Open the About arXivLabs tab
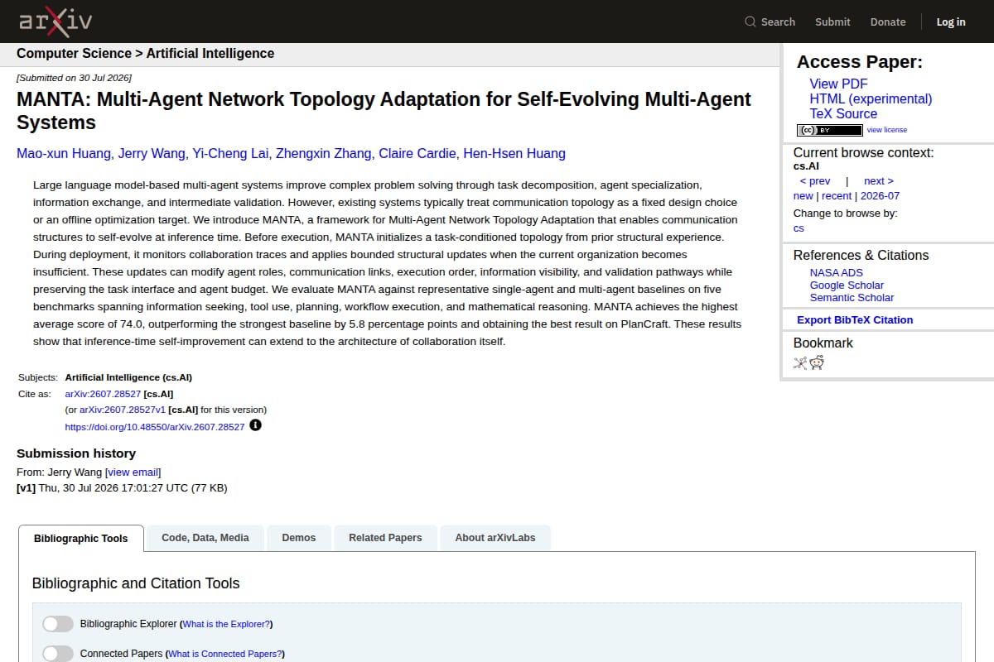This screenshot has height=662, width=994. (495, 538)
